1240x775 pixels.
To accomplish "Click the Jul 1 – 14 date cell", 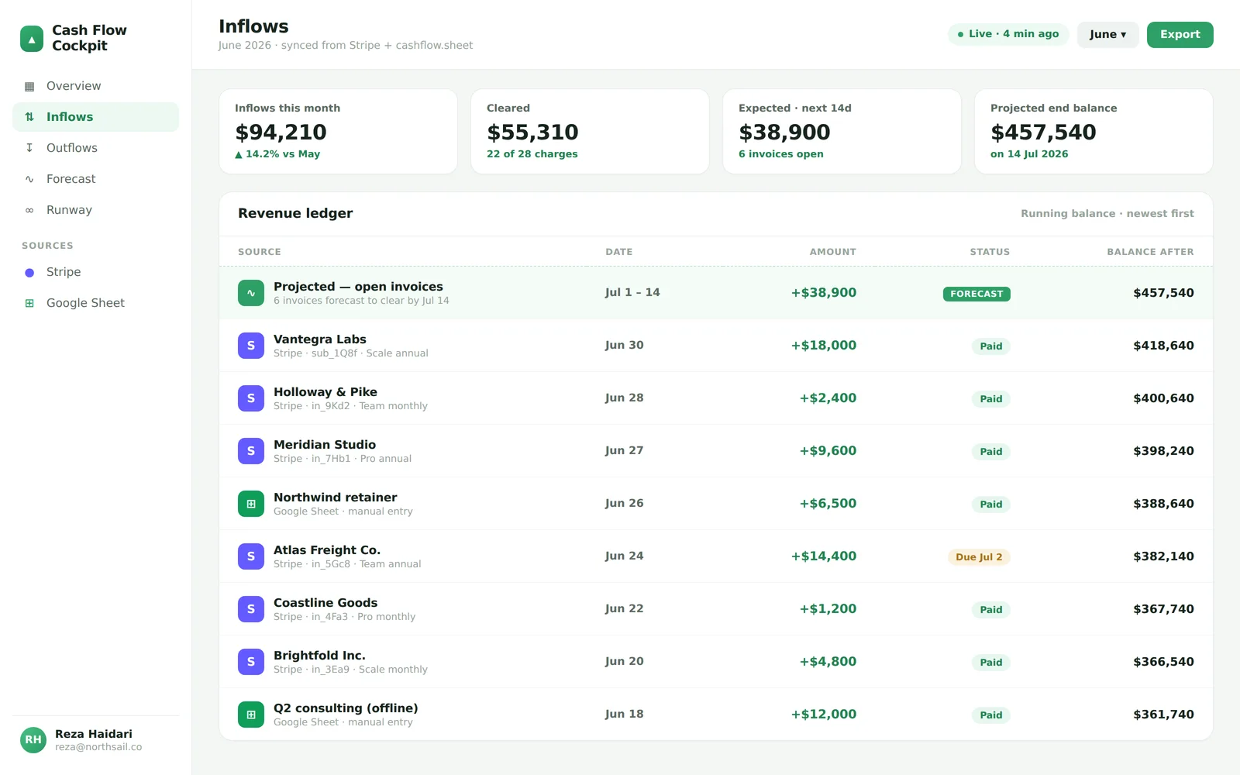I will click(x=632, y=293).
